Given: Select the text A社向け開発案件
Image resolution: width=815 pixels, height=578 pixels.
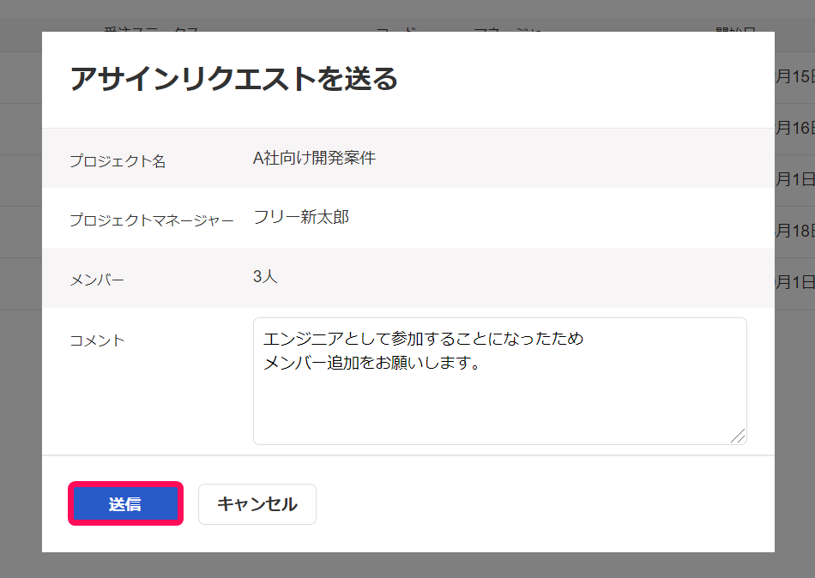Looking at the screenshot, I should 314,158.
